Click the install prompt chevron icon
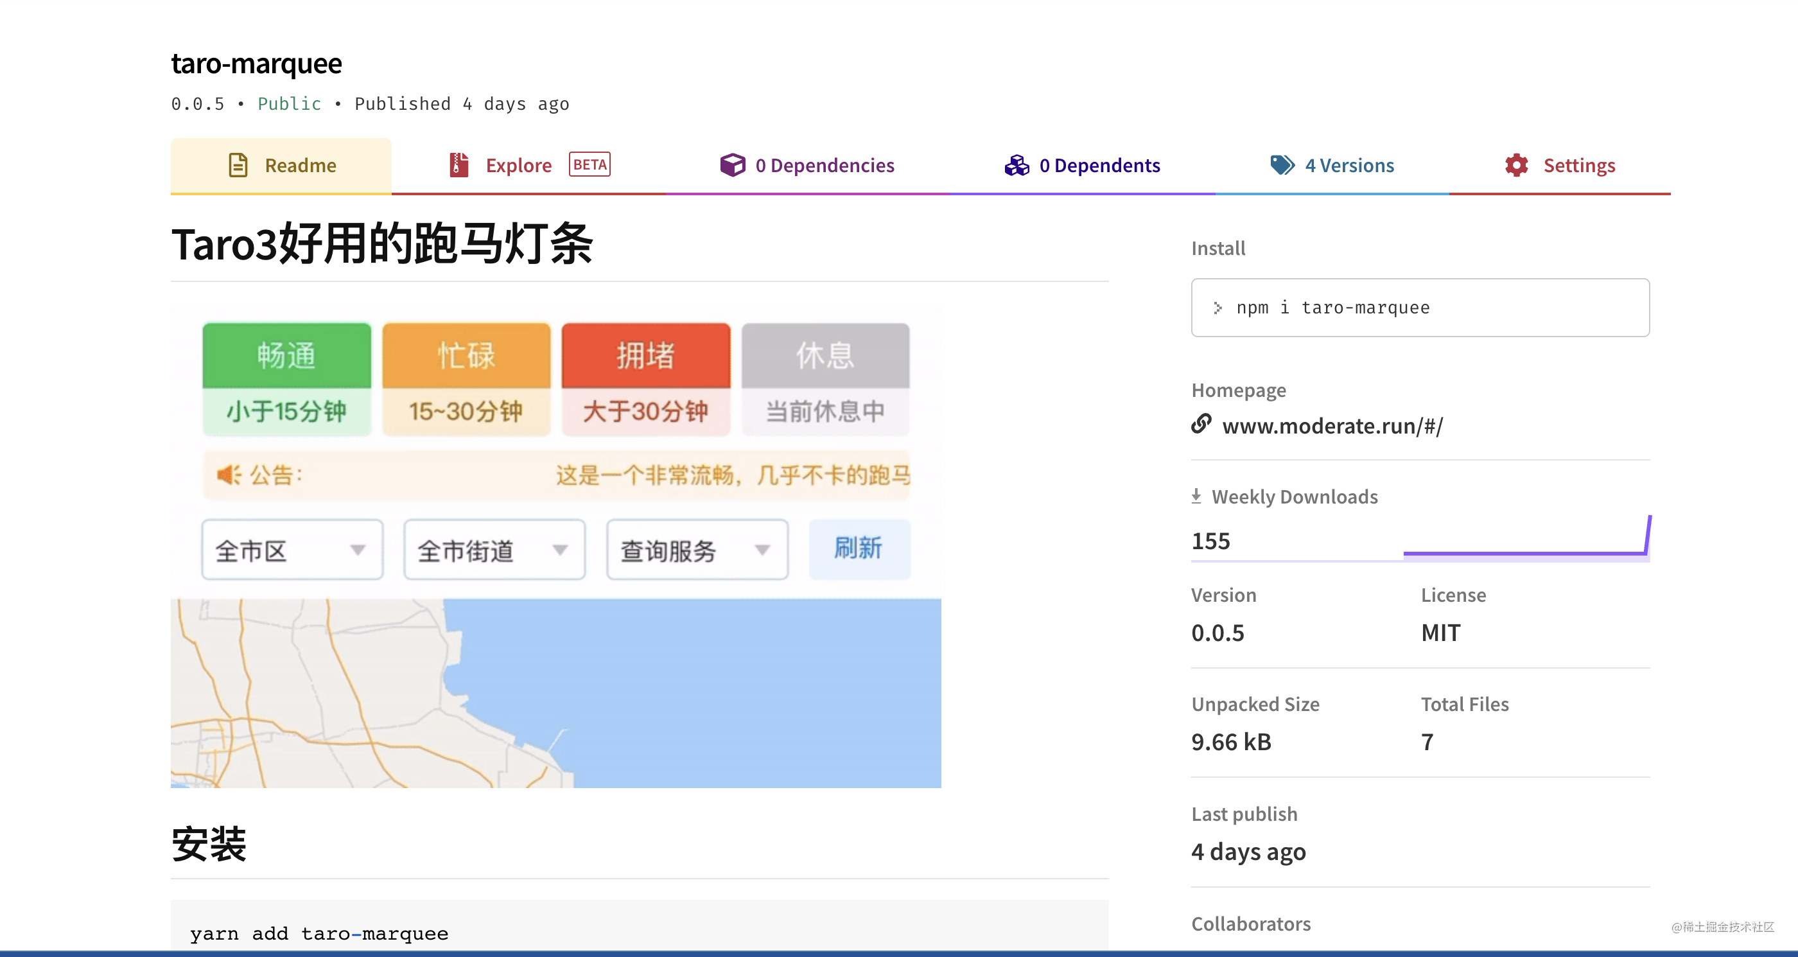Viewport: 1798px width, 957px height. pos(1218,308)
